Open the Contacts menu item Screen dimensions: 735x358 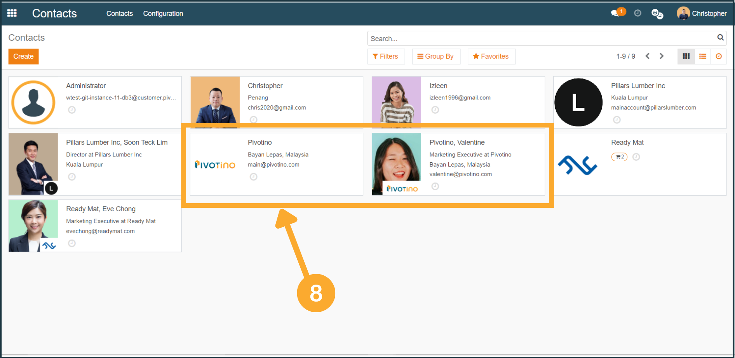tap(119, 14)
